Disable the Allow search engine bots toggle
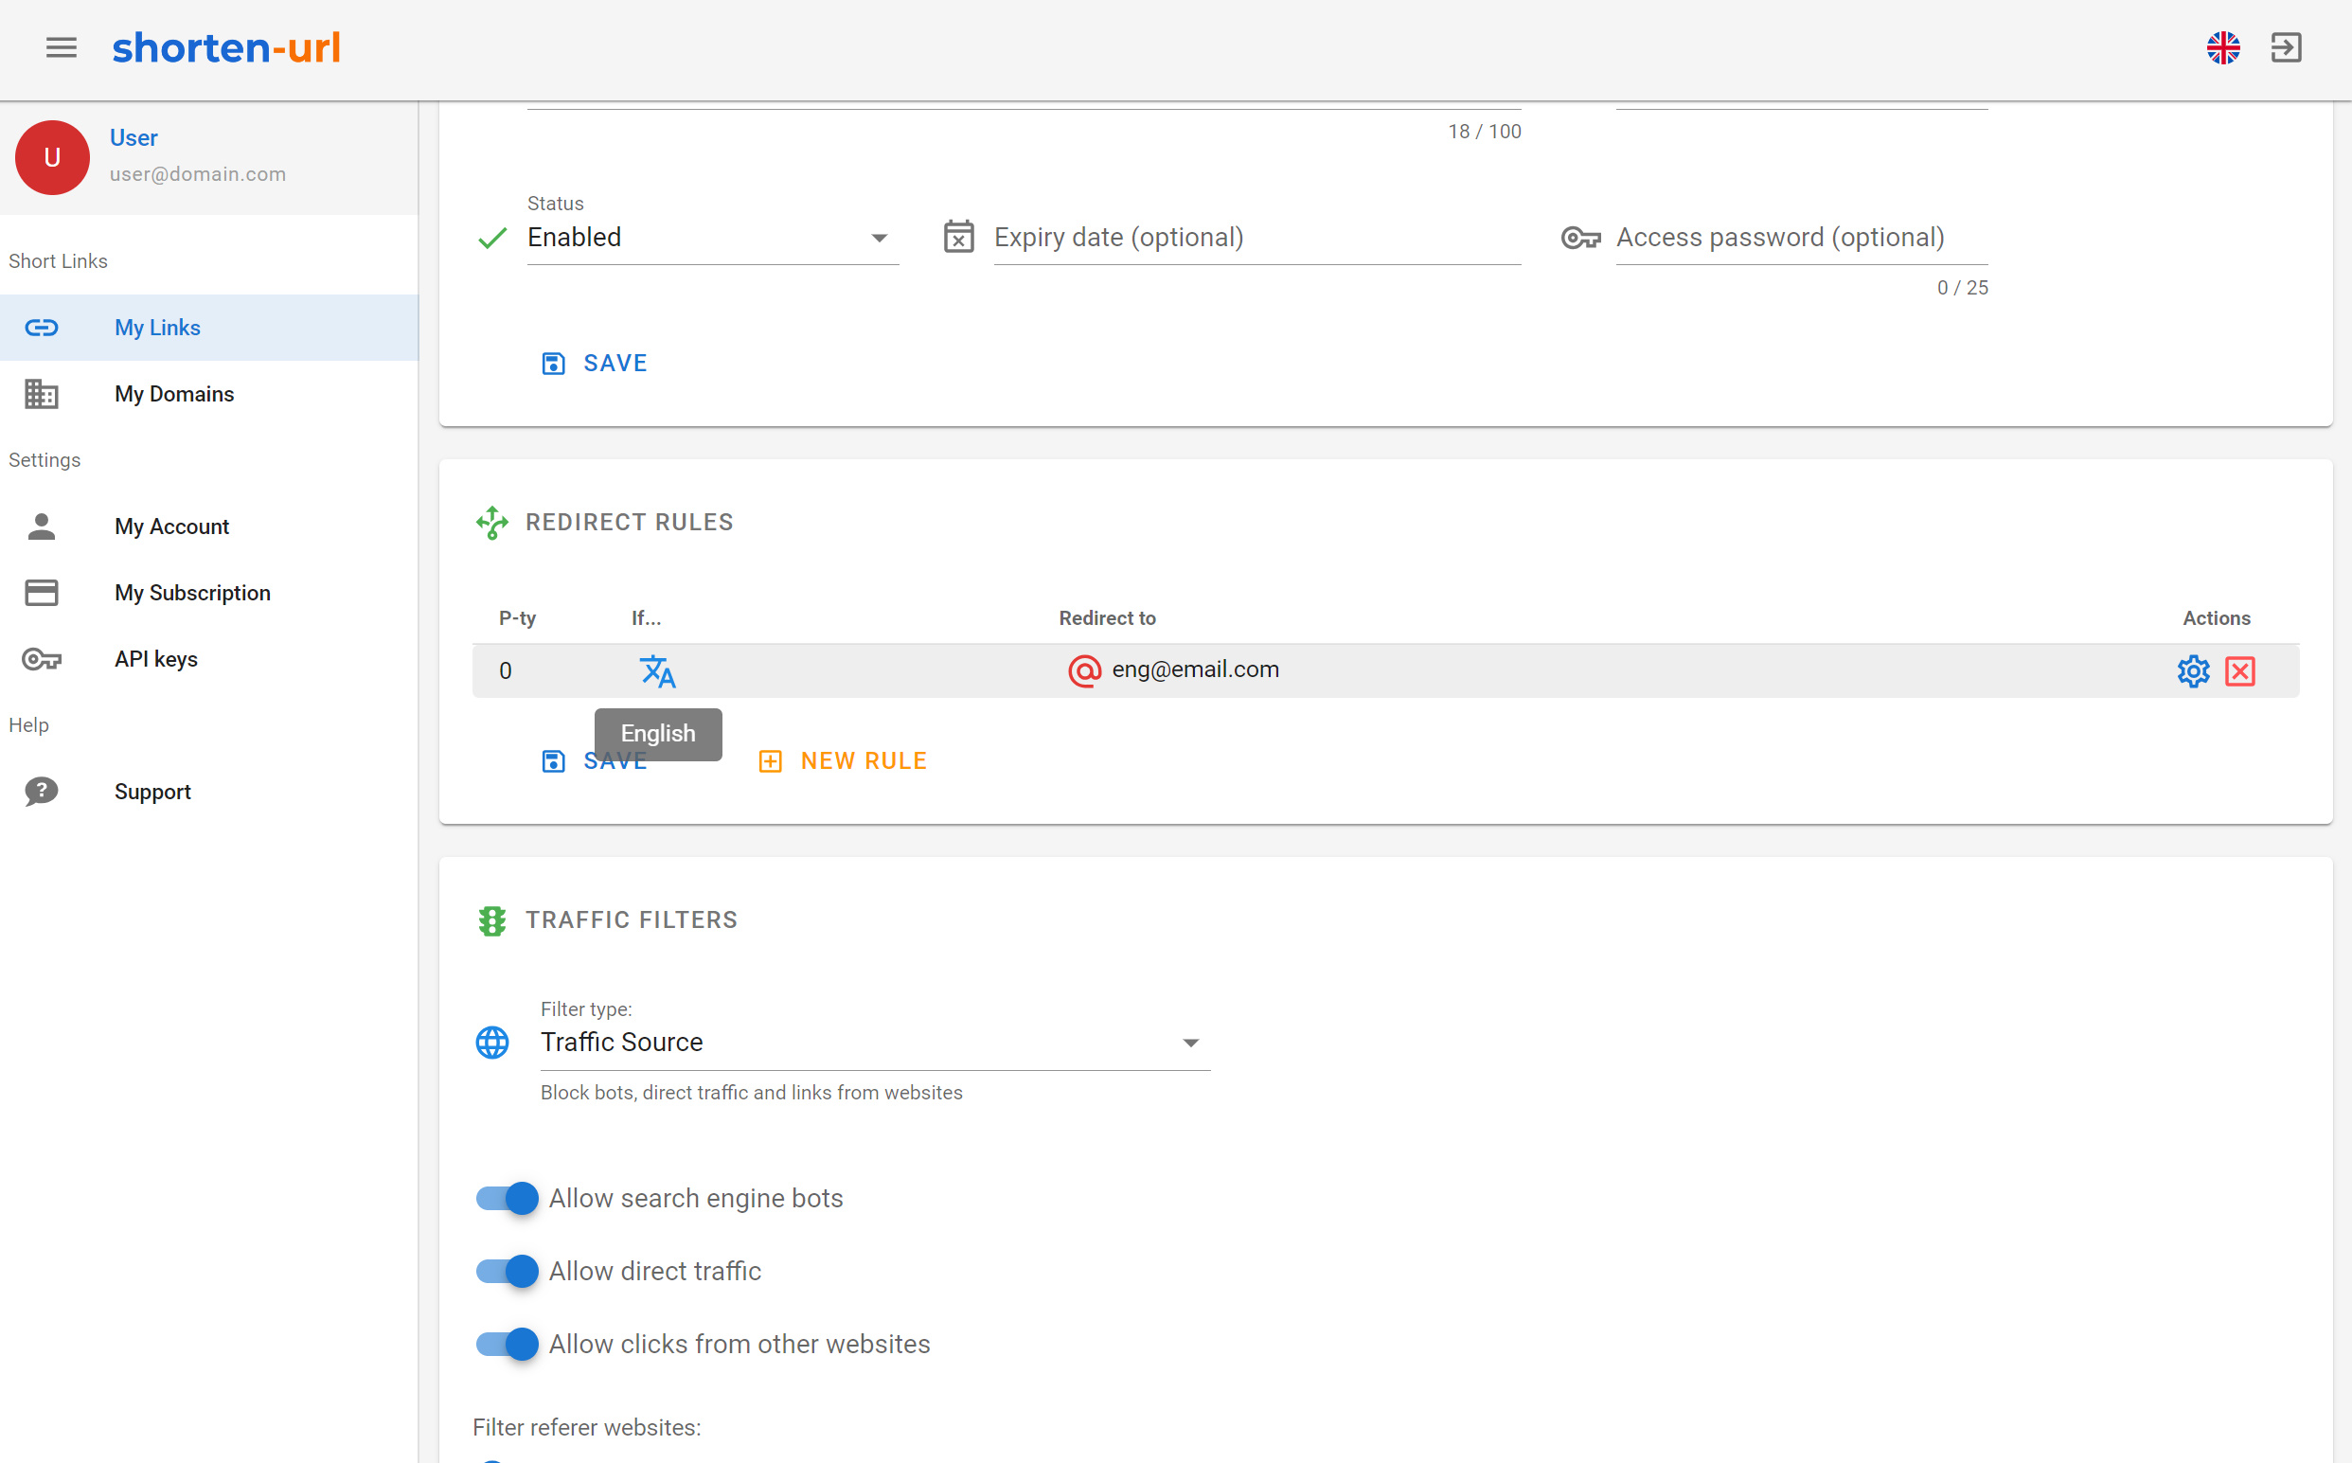Image resolution: width=2352 pixels, height=1463 pixels. pyautogui.click(x=505, y=1198)
